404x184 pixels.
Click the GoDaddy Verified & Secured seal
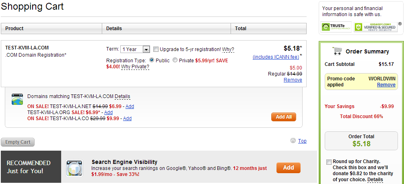pyautogui.click(x=375, y=27)
